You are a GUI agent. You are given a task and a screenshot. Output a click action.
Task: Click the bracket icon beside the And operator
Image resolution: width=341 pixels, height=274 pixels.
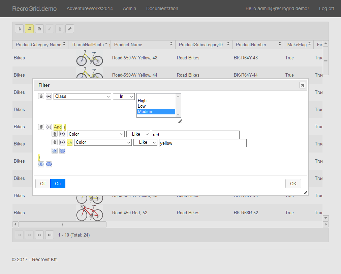[x=49, y=127]
